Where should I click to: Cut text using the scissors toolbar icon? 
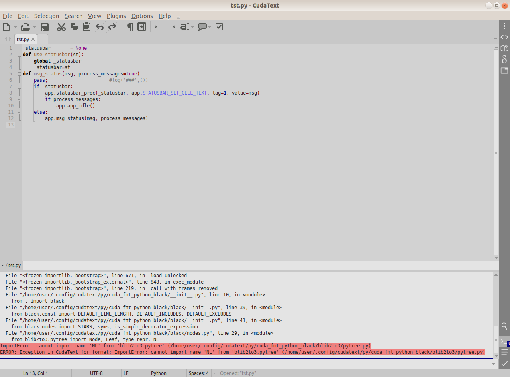(x=61, y=27)
